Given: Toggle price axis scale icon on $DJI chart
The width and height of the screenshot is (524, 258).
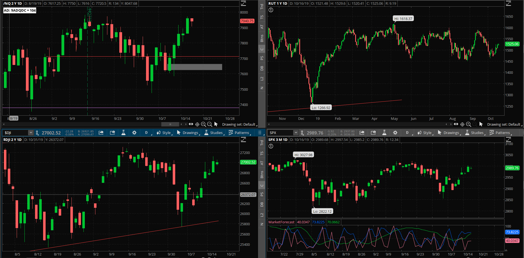Looking at the screenshot, I should point(243,140).
